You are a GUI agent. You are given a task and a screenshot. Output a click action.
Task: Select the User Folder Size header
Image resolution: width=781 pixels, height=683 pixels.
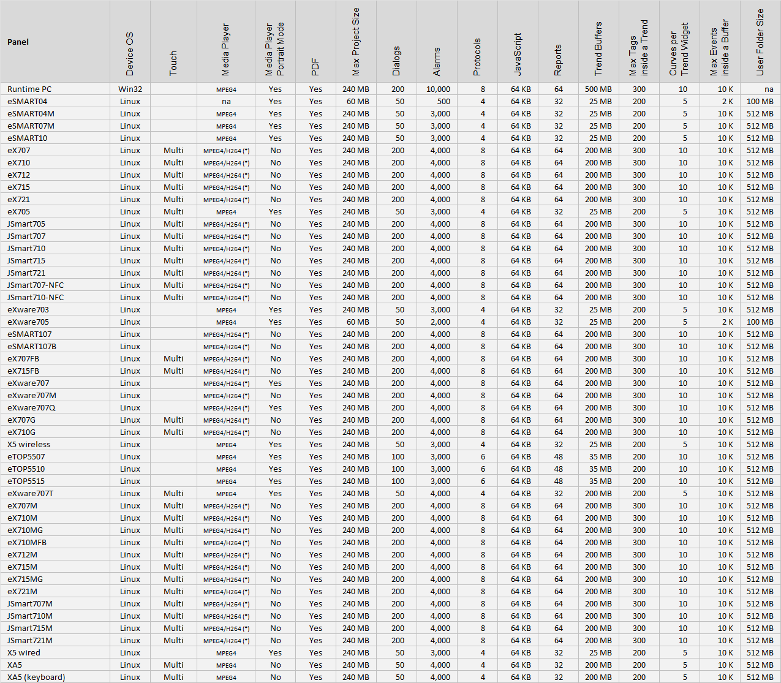coord(760,42)
